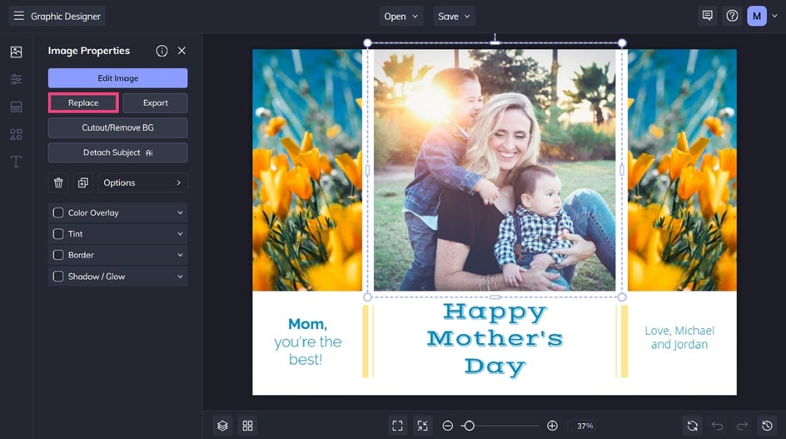The image size is (786, 439).
Task: Click the Edit Image button
Action: [117, 78]
